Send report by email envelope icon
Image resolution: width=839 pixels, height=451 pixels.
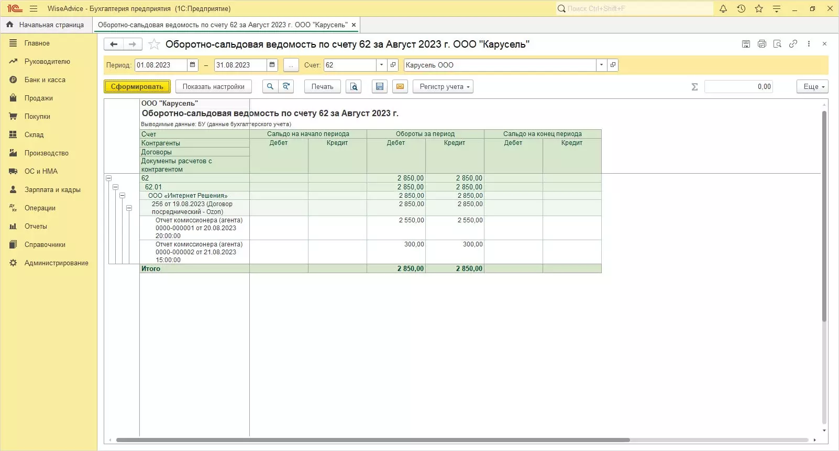(x=400, y=86)
